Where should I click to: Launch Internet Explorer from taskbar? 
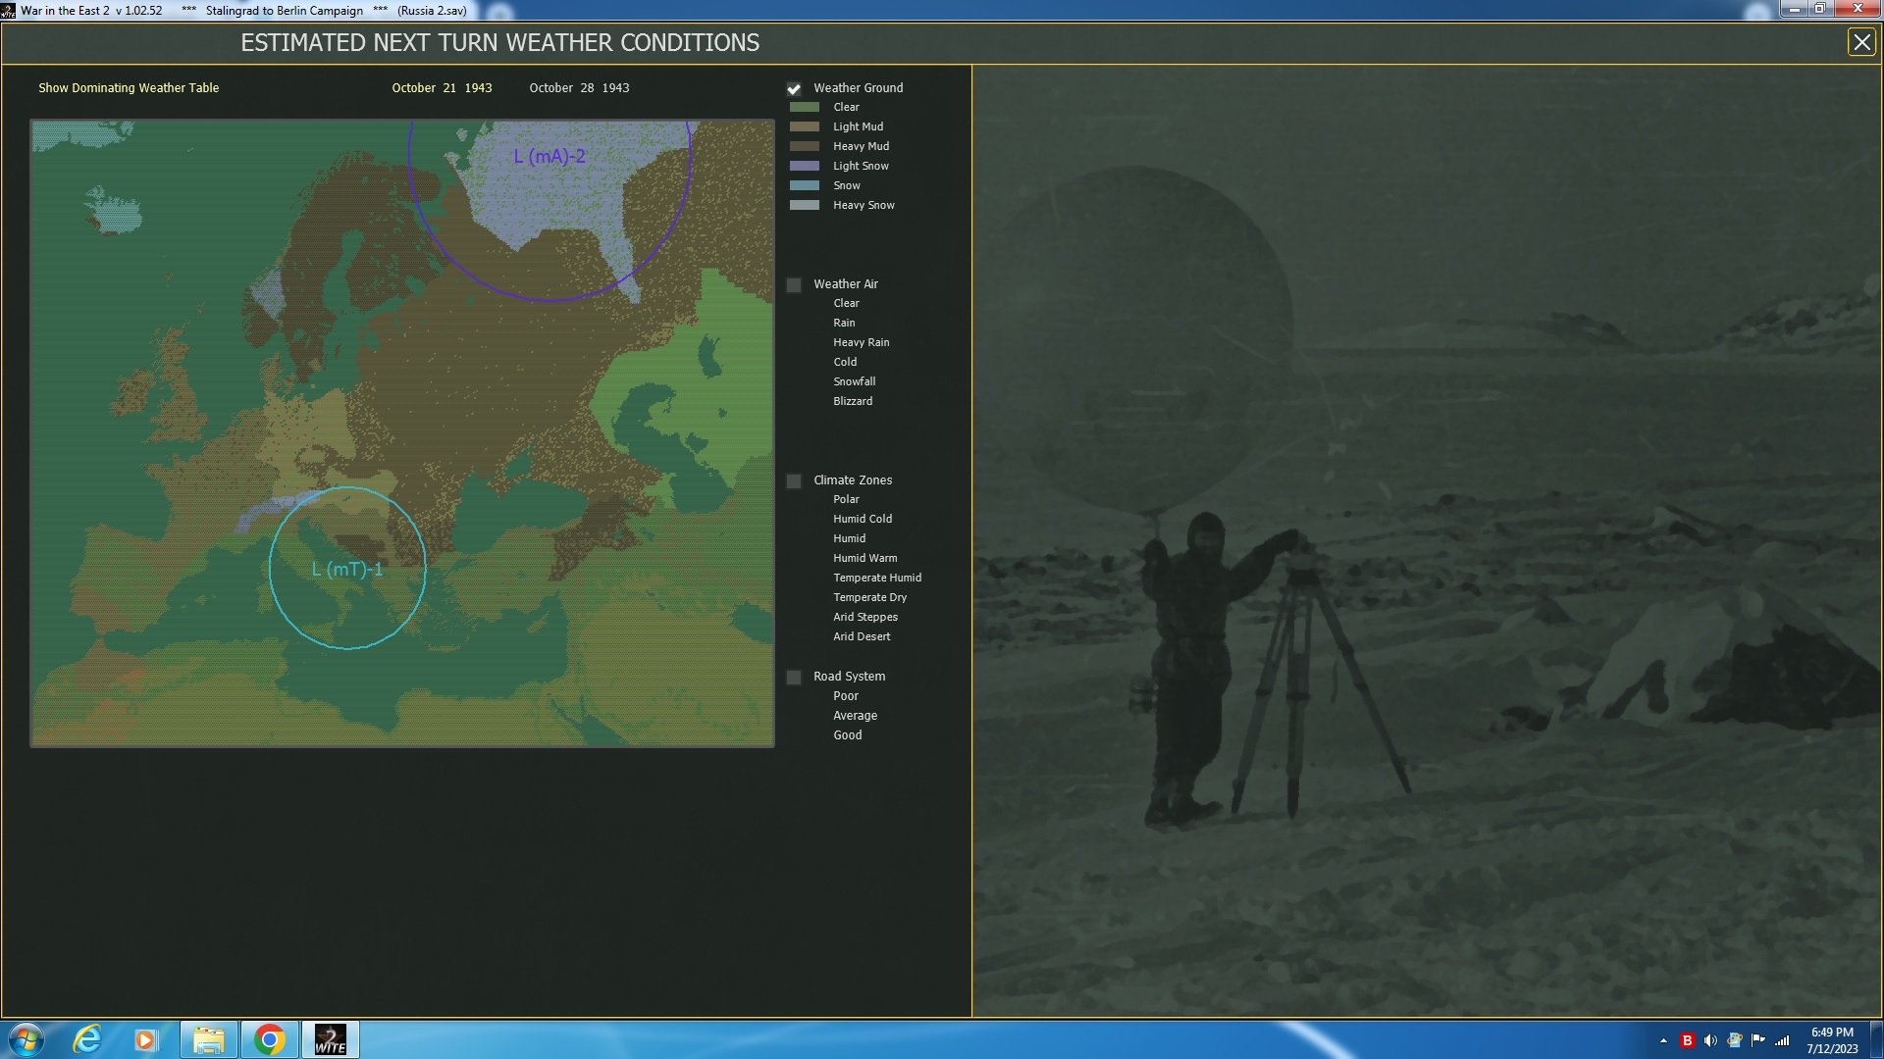pos(87,1039)
